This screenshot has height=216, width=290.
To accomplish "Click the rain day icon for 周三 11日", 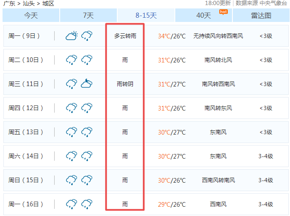I will 72,84.
